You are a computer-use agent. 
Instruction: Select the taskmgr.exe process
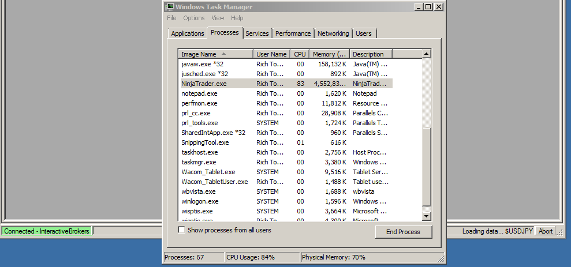tap(286, 162)
